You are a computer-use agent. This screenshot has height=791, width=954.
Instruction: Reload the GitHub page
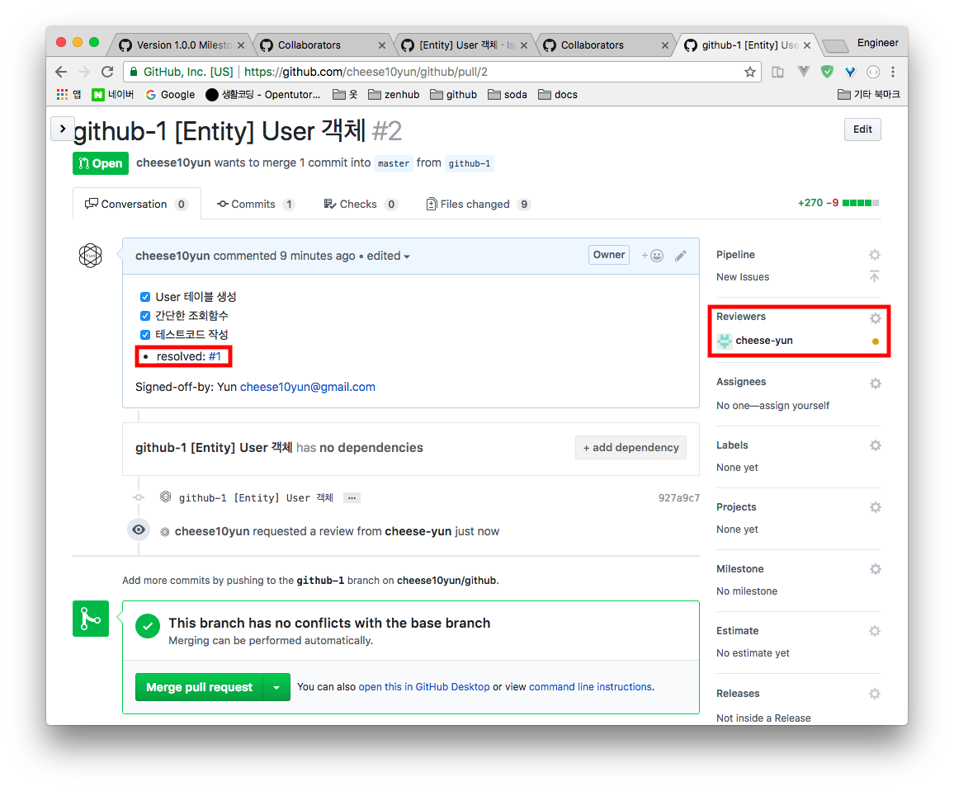(x=107, y=72)
